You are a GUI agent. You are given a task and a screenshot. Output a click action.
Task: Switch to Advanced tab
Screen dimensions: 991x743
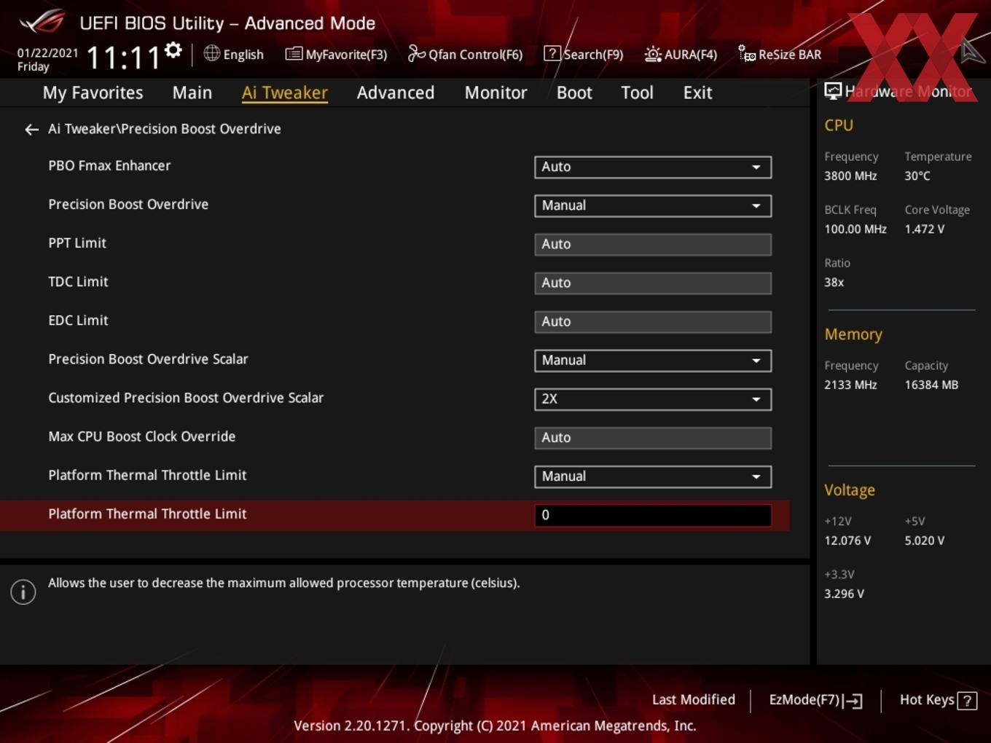pyautogui.click(x=396, y=93)
